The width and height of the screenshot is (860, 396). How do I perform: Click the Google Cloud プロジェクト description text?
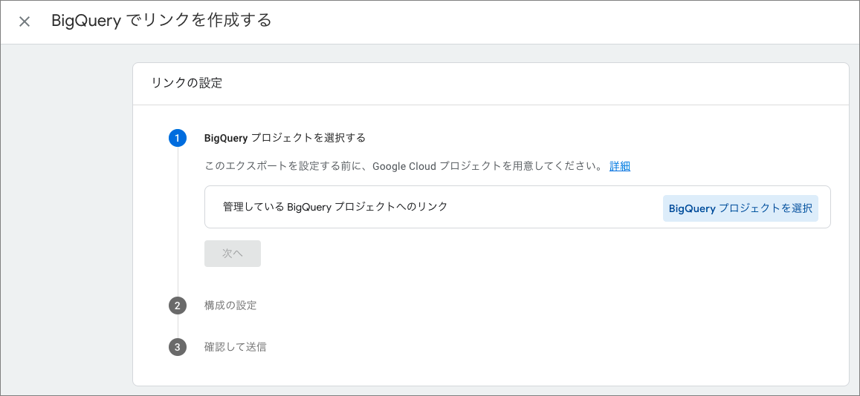pyautogui.click(x=403, y=166)
